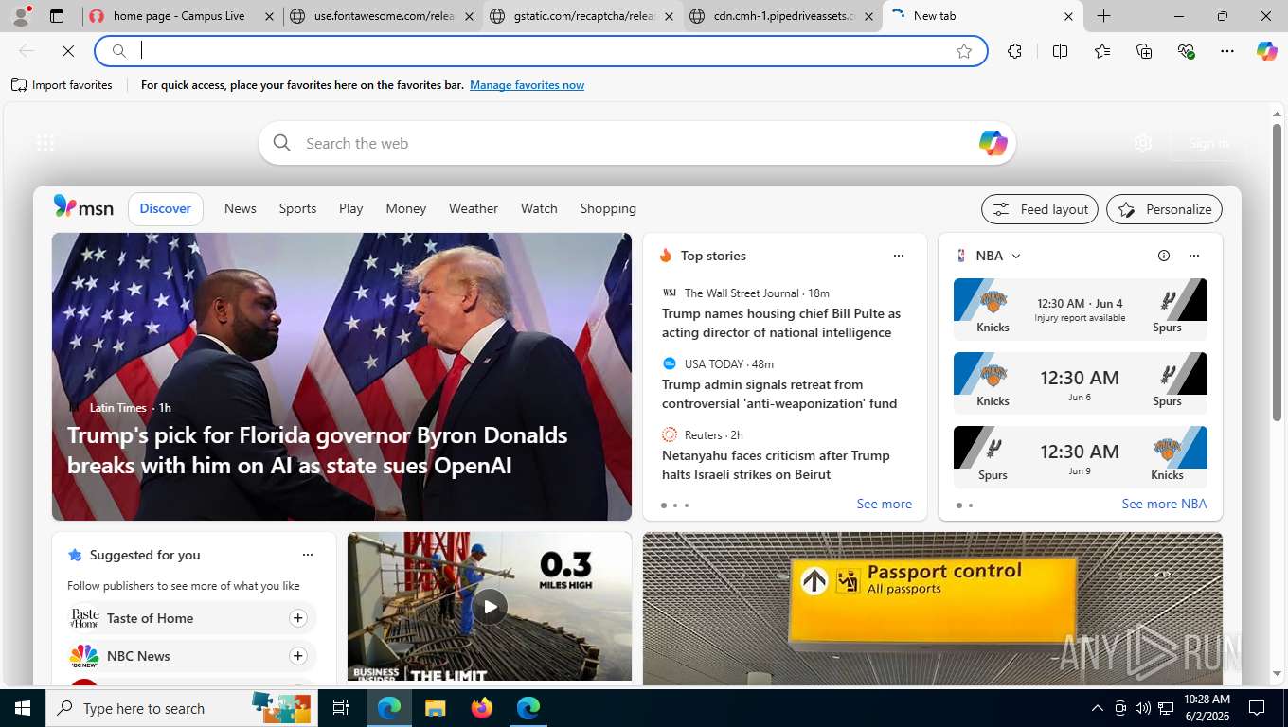
Task: Open Suggested for you options ellipsis
Action: pos(308,555)
